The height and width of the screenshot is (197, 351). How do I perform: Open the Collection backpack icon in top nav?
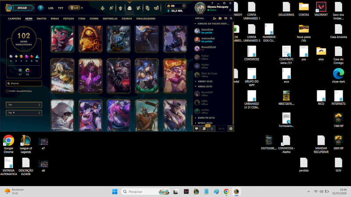(129, 8)
